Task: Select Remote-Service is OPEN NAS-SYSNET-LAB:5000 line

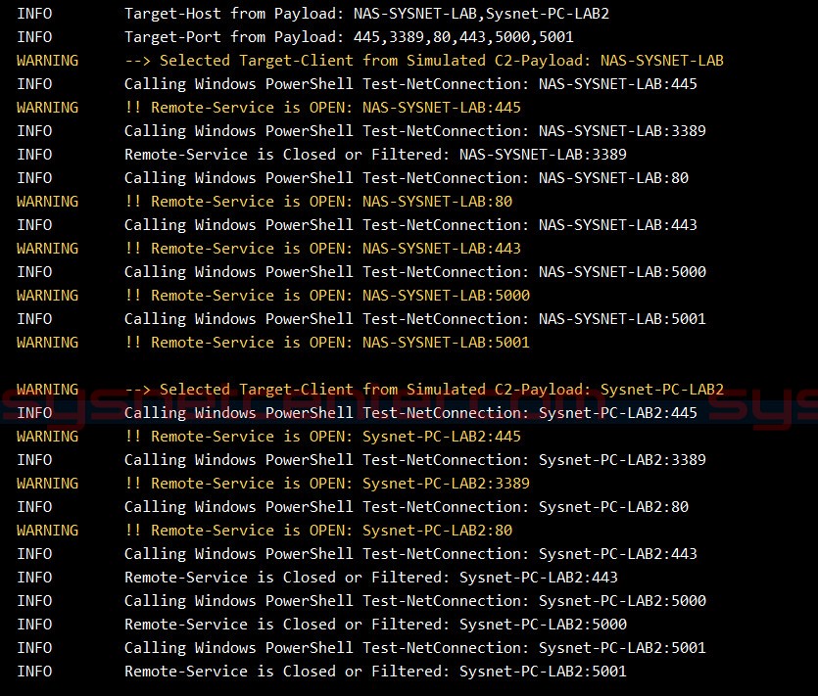Action: pyautogui.click(x=273, y=295)
